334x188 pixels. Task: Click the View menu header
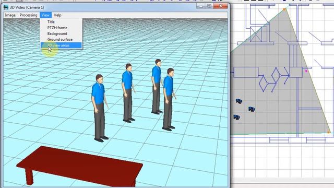tap(45, 15)
